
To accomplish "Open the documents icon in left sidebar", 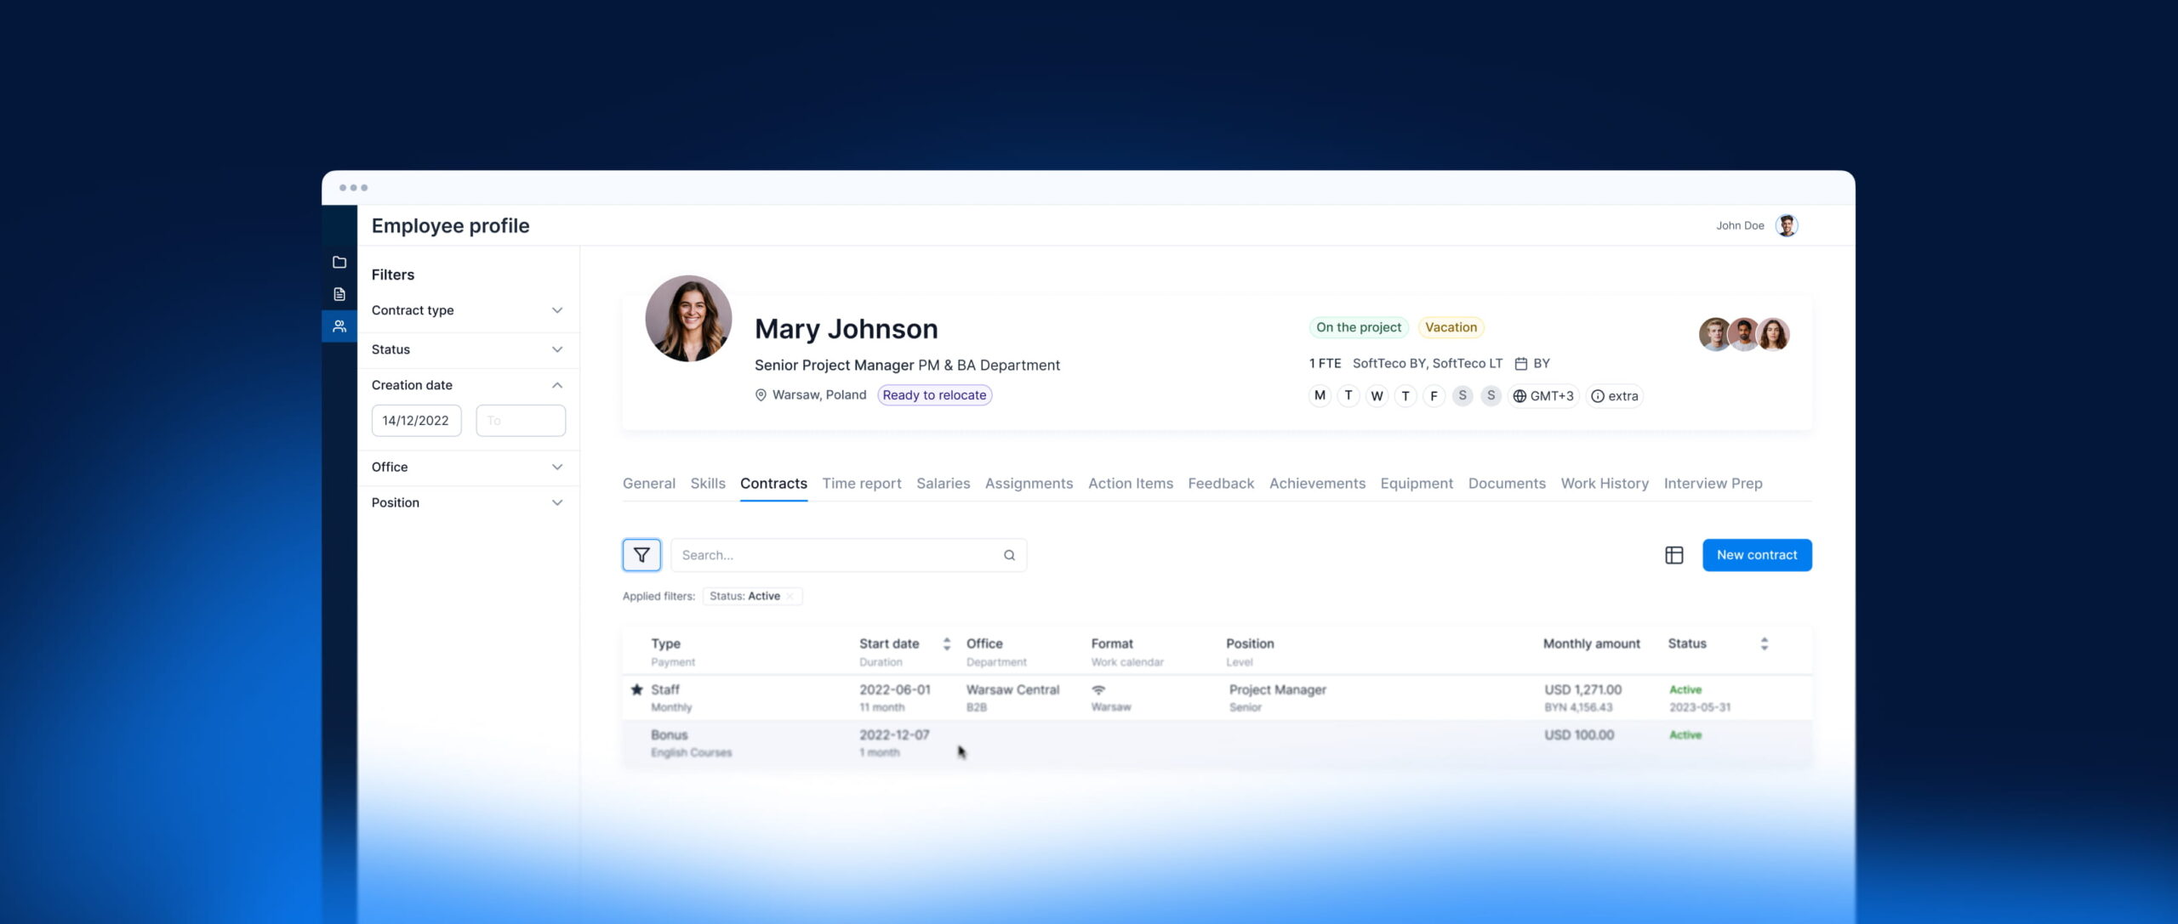I will pyautogui.click(x=339, y=294).
